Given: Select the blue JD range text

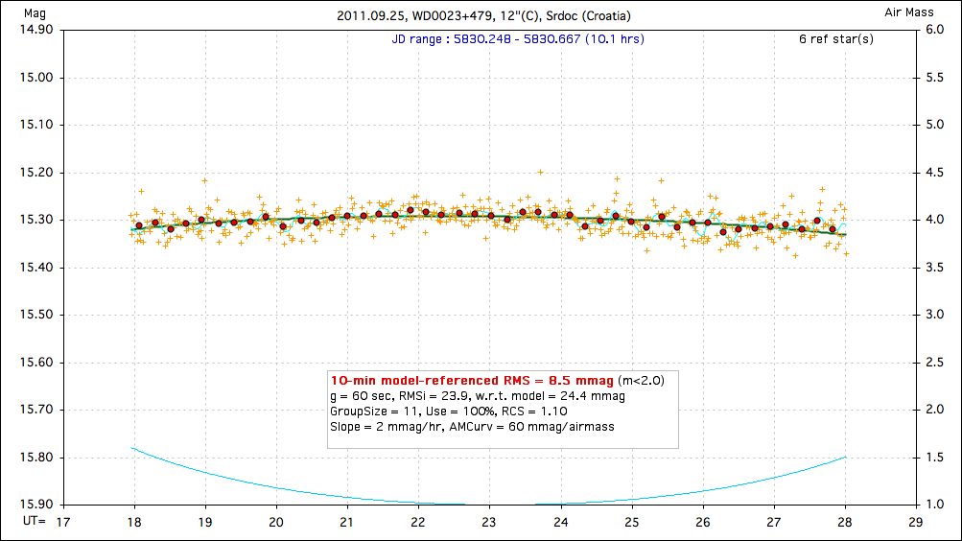Looking at the screenshot, I should click(518, 39).
